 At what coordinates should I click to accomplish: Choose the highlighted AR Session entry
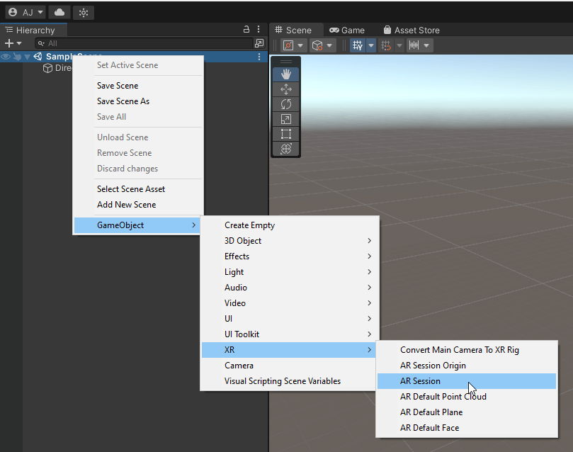(467, 381)
